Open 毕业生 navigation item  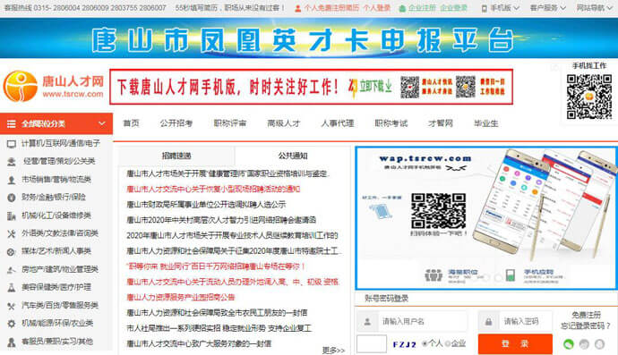[x=486, y=123]
